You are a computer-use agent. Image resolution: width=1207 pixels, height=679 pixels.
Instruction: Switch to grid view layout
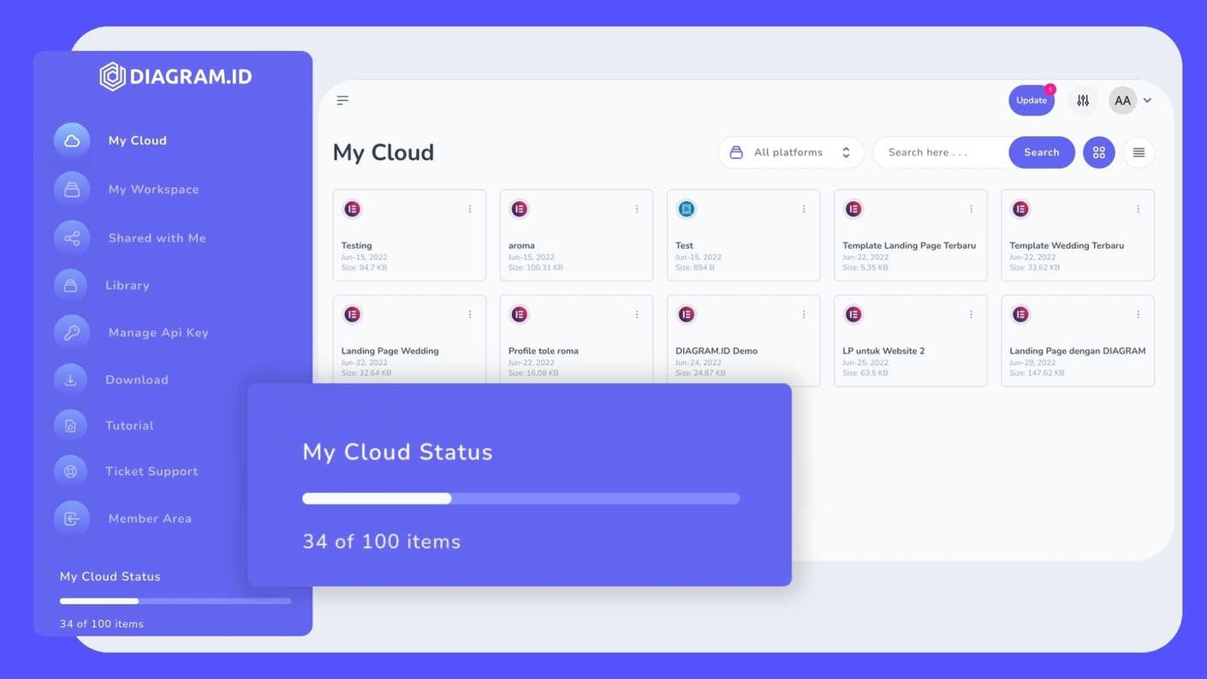coord(1099,153)
